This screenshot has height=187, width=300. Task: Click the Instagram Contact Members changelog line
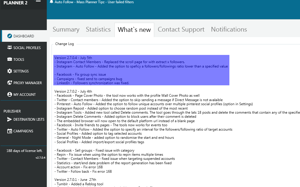[x=120, y=62]
